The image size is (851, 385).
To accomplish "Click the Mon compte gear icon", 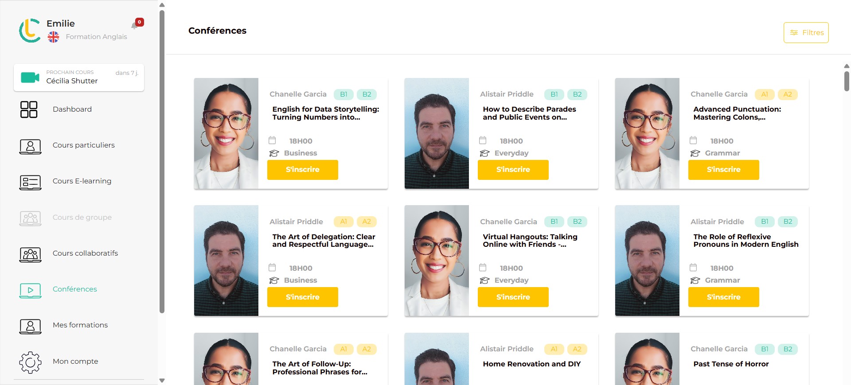I will (30, 362).
